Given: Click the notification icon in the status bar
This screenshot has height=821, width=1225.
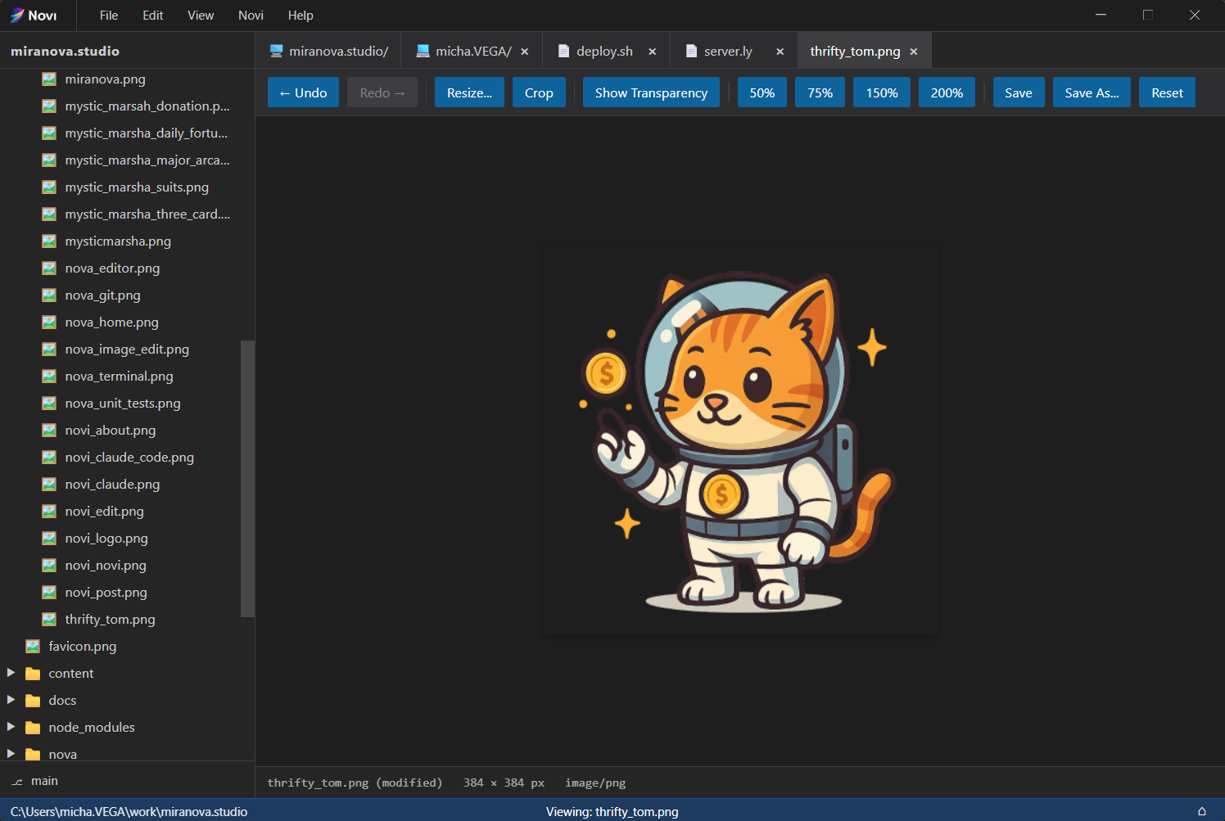Looking at the screenshot, I should (x=1202, y=811).
